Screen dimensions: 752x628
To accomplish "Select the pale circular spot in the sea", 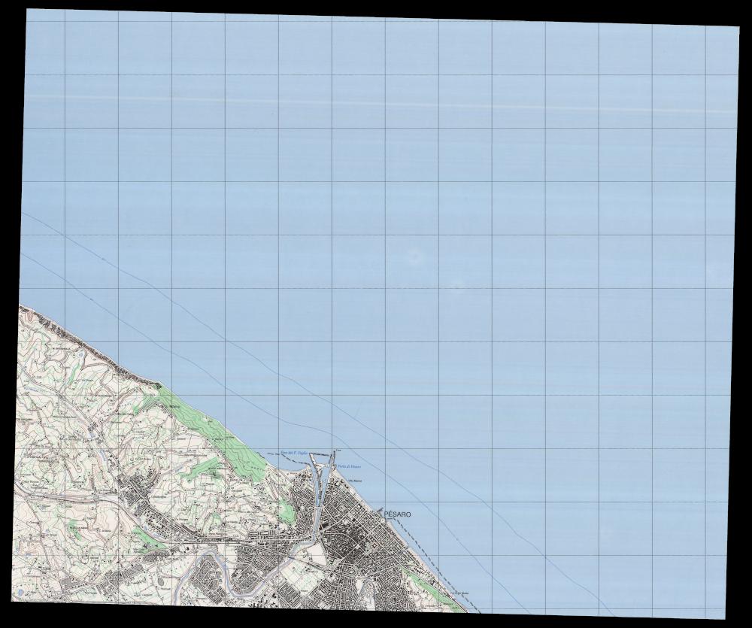I will point(413,257).
